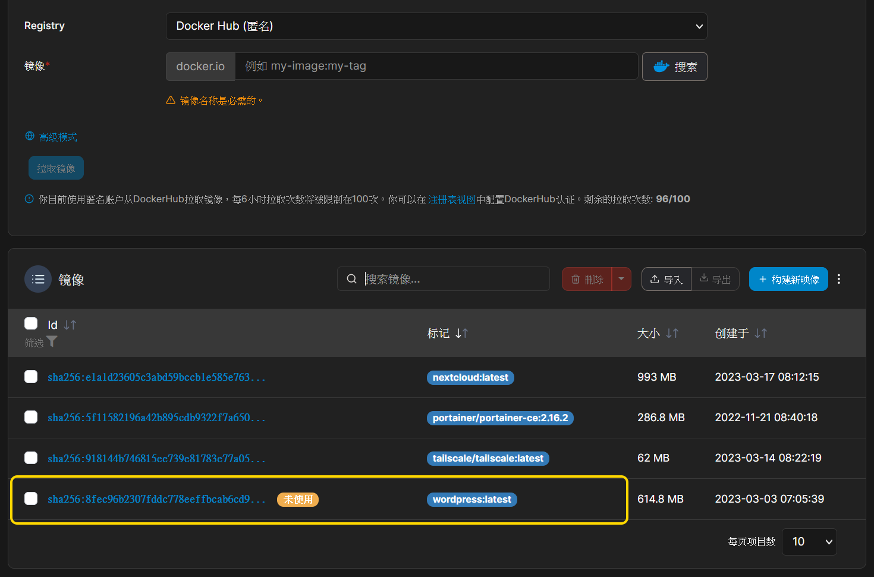This screenshot has height=577, width=874.
Task: Open the registries view link
Action: pyautogui.click(x=452, y=199)
